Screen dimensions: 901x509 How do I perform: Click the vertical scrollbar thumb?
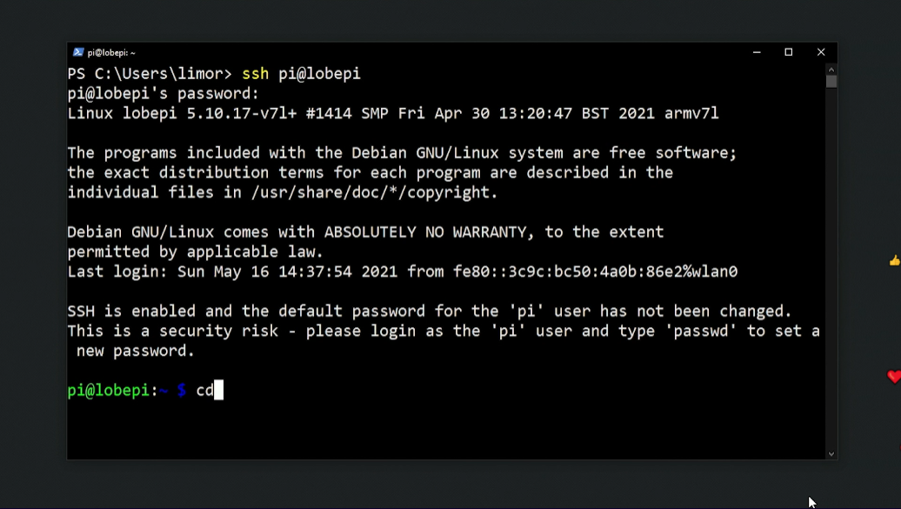(x=831, y=82)
